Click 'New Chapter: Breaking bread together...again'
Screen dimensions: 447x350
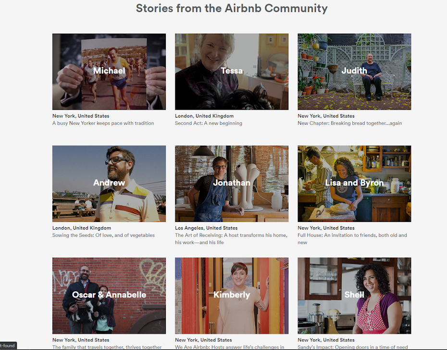click(350, 123)
